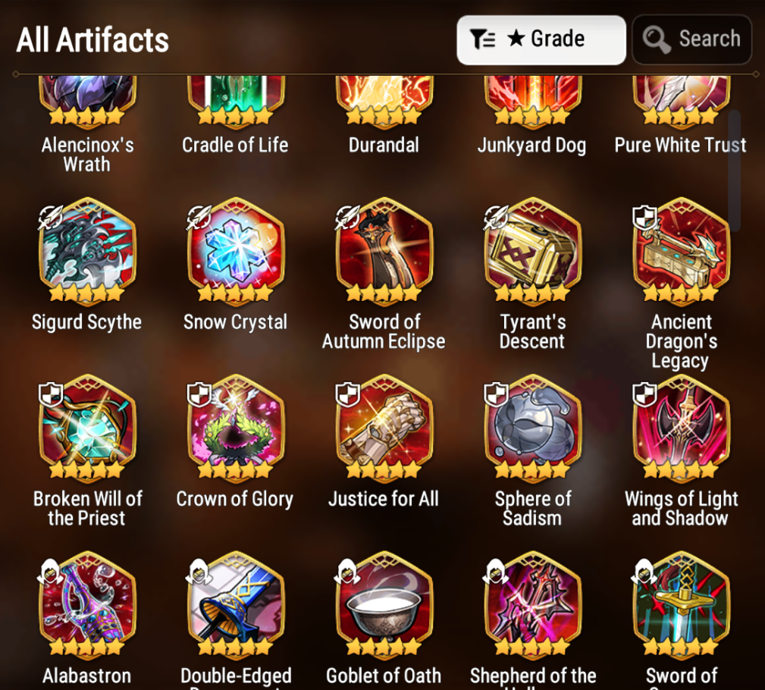Tap Wings of Light and Shadow icon

click(681, 428)
